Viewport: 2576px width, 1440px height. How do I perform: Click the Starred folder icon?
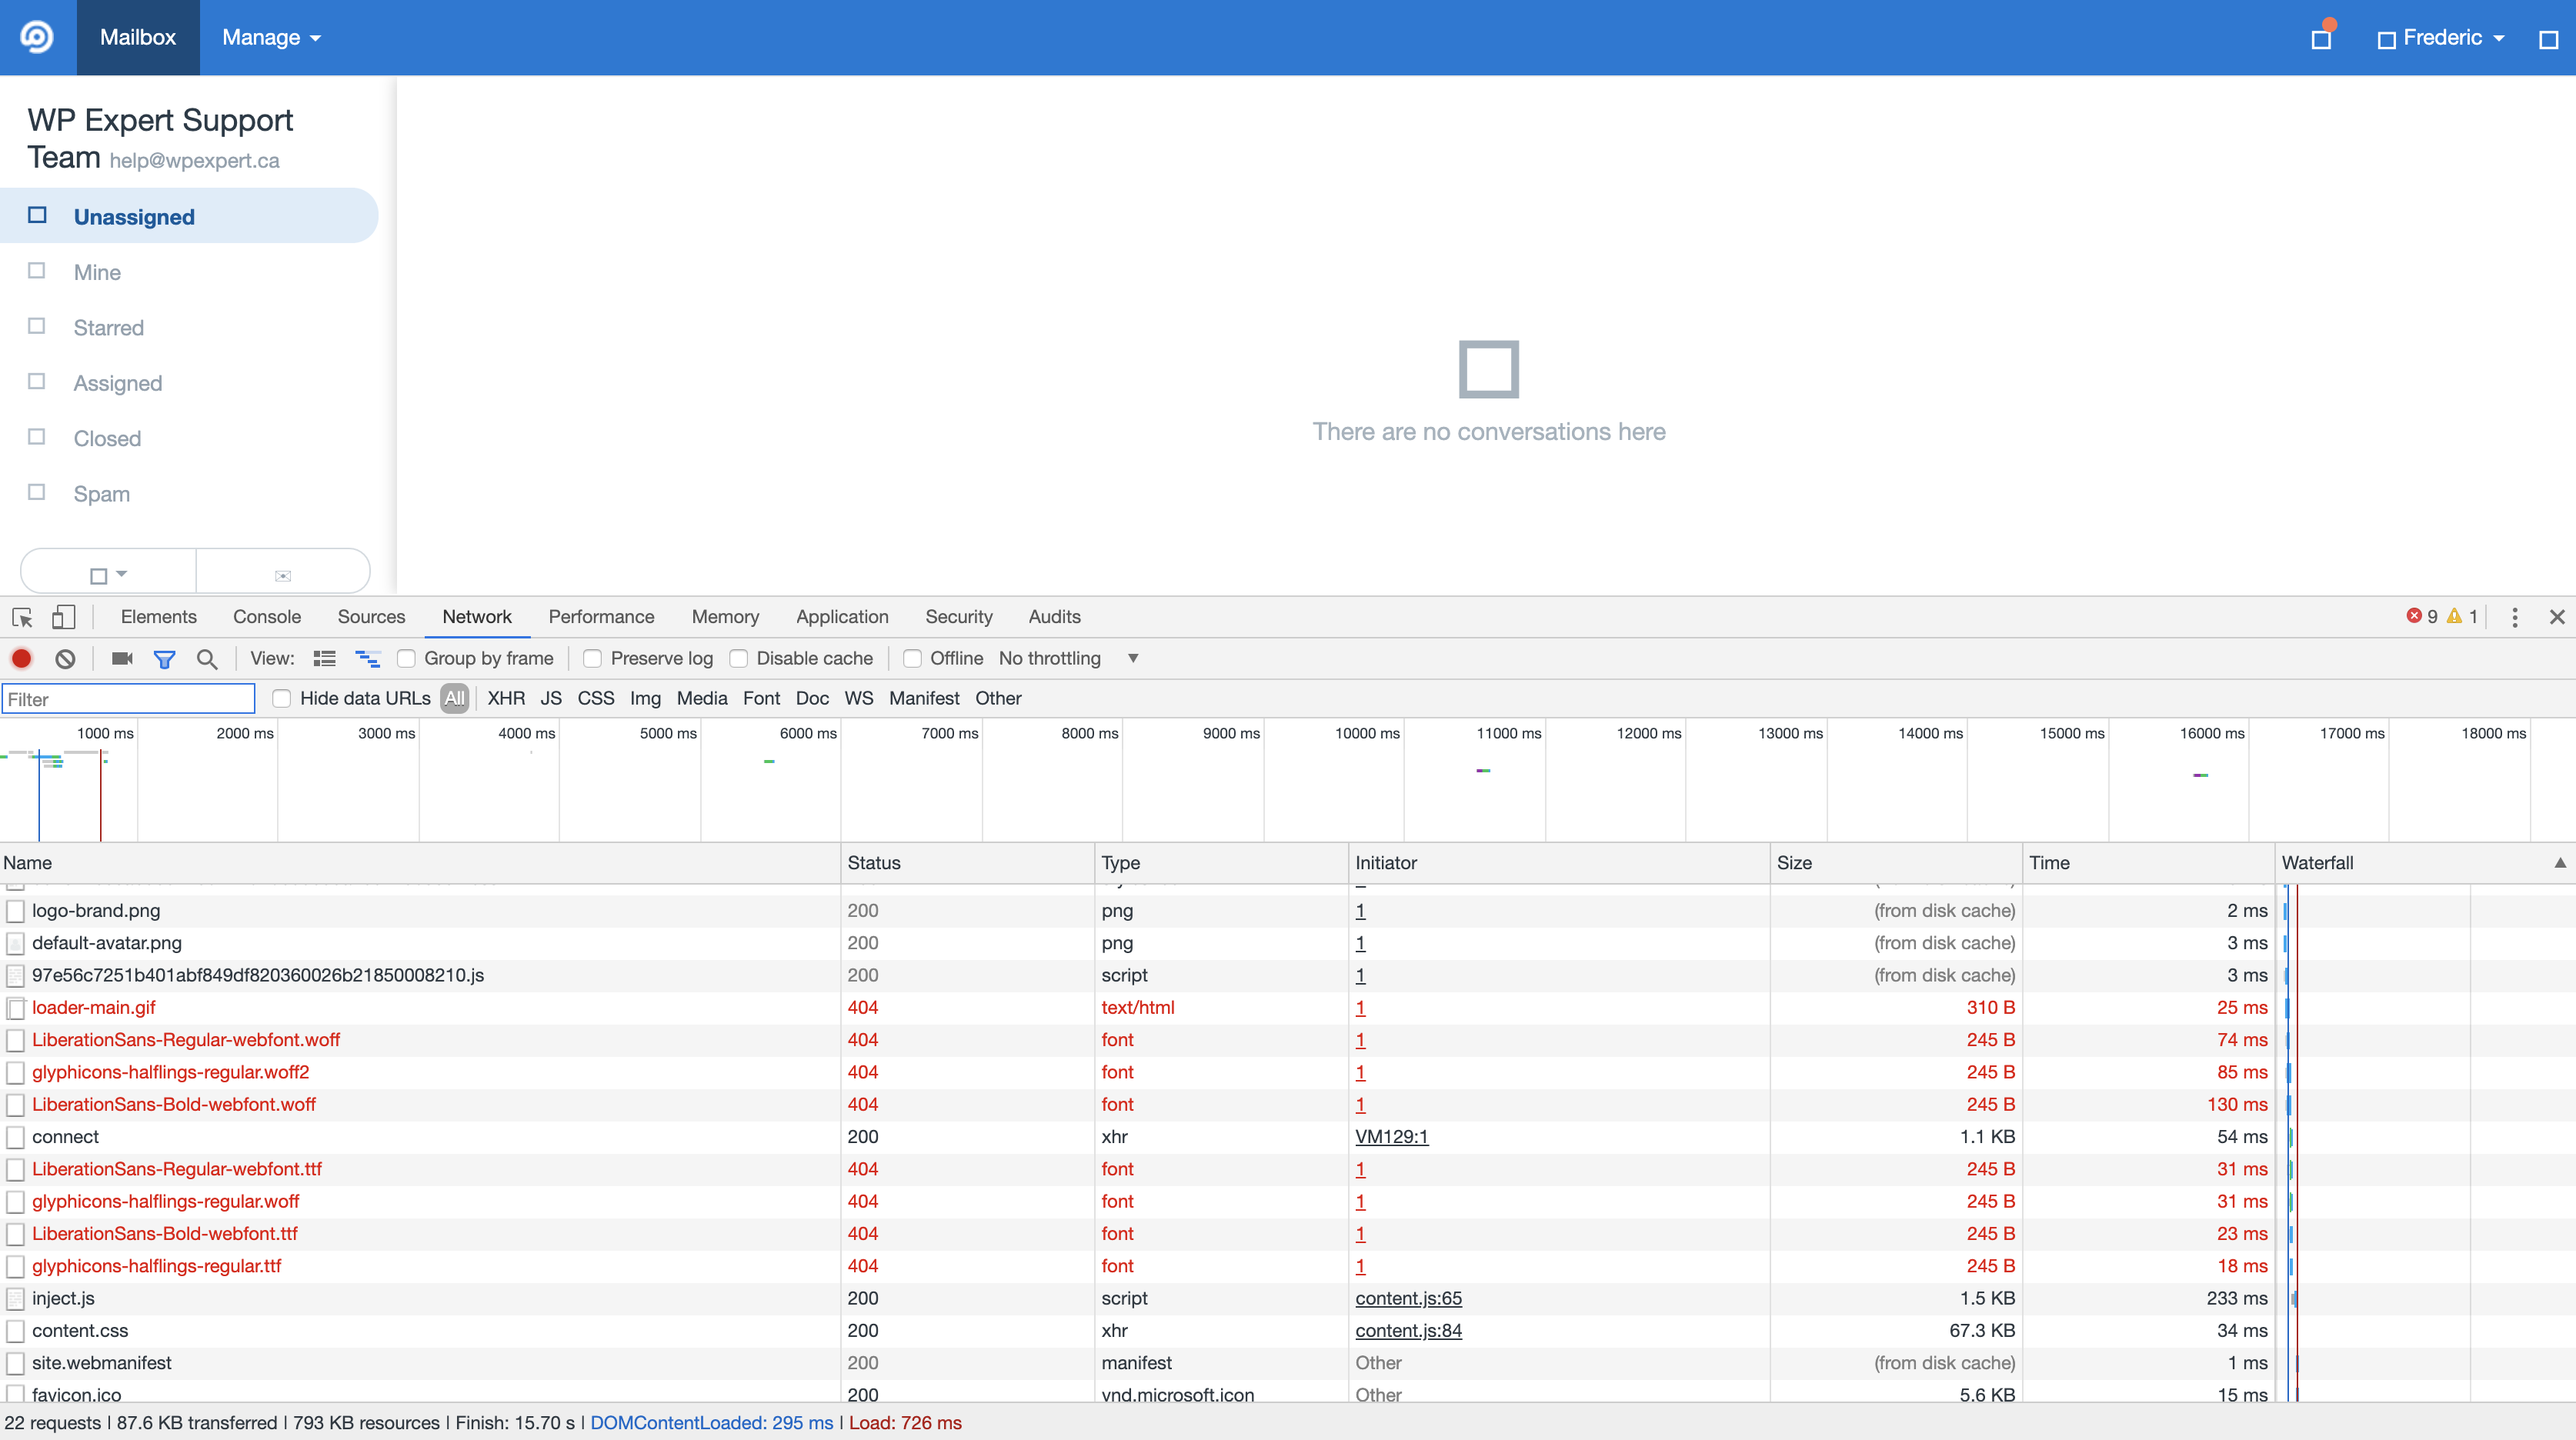click(37, 326)
